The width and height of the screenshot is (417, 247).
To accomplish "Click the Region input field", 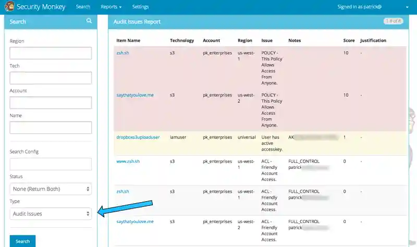I will click(51, 53).
